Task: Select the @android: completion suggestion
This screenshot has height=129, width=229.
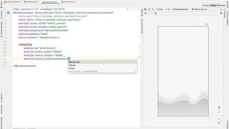Action: pyautogui.click(x=103, y=62)
